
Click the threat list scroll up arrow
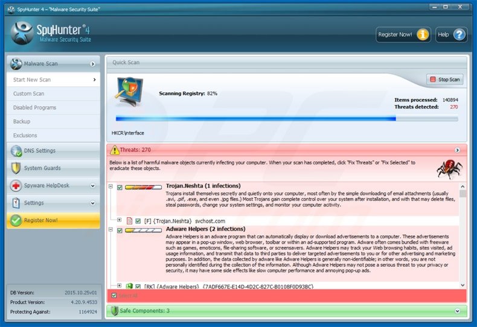(x=463, y=186)
